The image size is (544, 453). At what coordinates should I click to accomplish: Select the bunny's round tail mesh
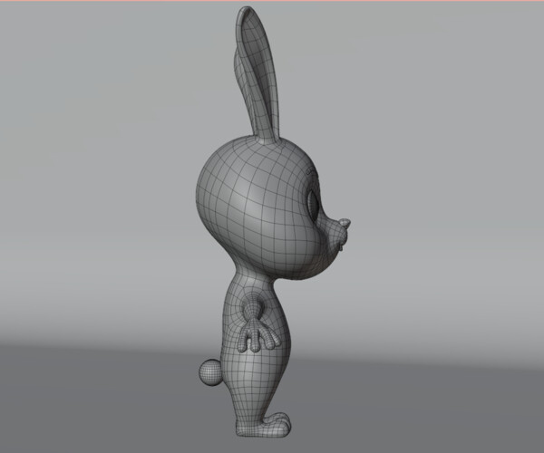[210, 372]
